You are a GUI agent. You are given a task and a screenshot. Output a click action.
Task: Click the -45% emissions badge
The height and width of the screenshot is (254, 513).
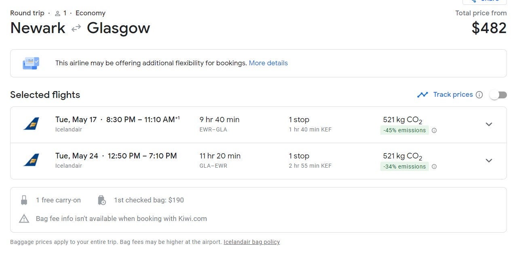404,131
